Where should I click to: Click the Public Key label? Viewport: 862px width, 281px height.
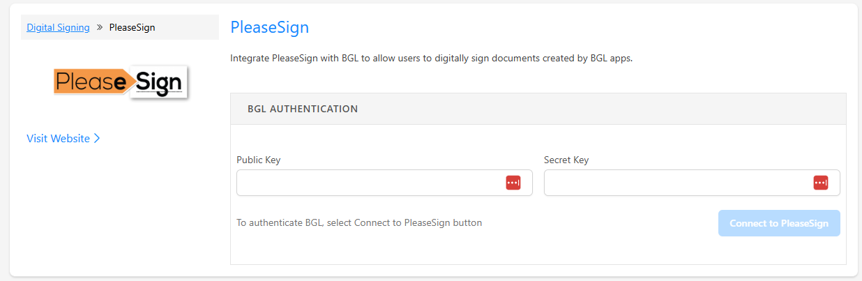[x=259, y=160]
